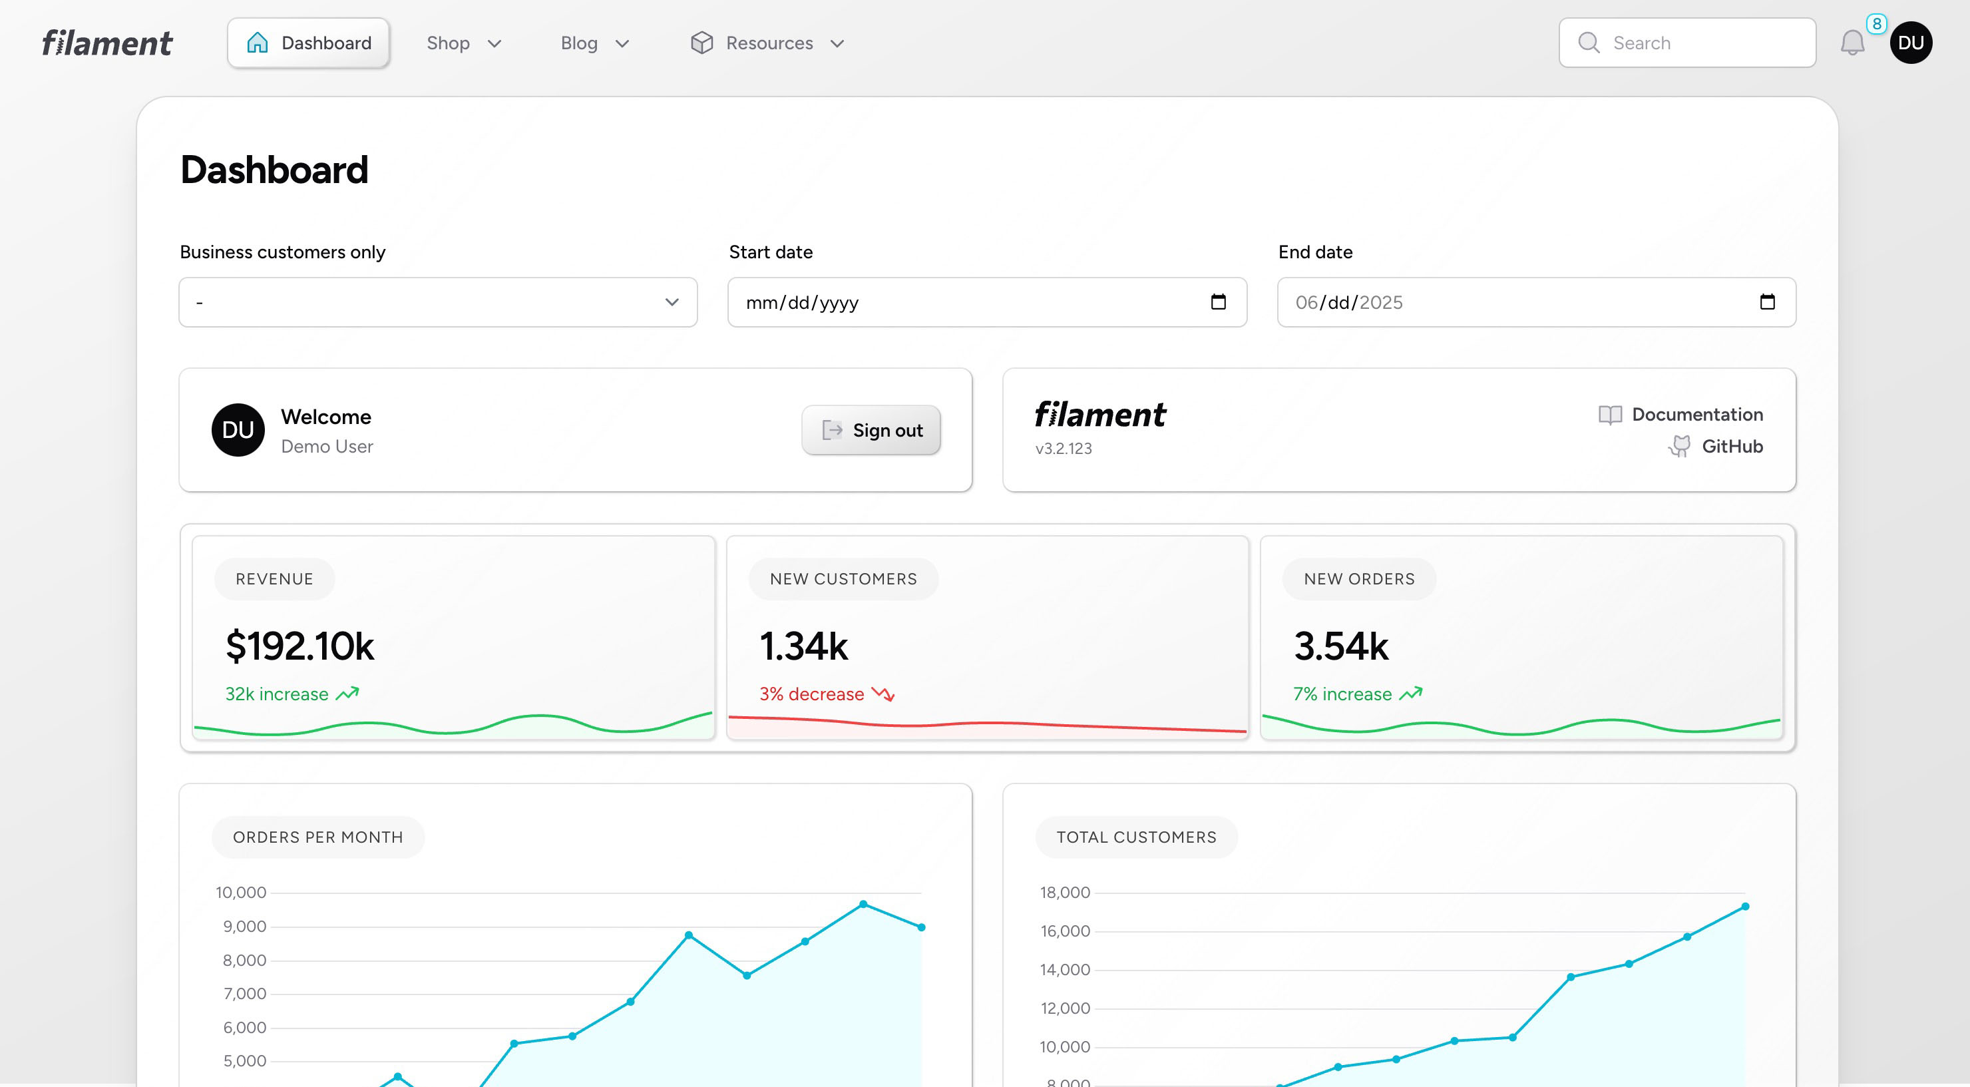Click the v3.2.123 version text
Screen dimensions: 1970x1087
point(1063,449)
